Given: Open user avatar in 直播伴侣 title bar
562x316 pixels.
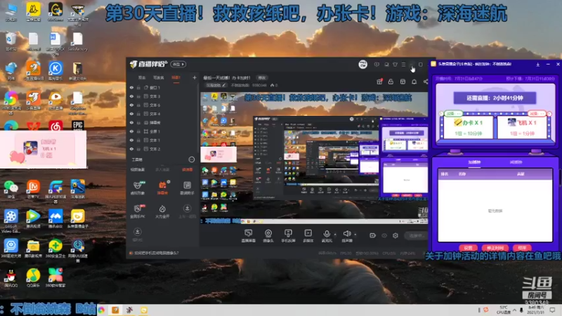Looking at the screenshot, I should [362, 65].
